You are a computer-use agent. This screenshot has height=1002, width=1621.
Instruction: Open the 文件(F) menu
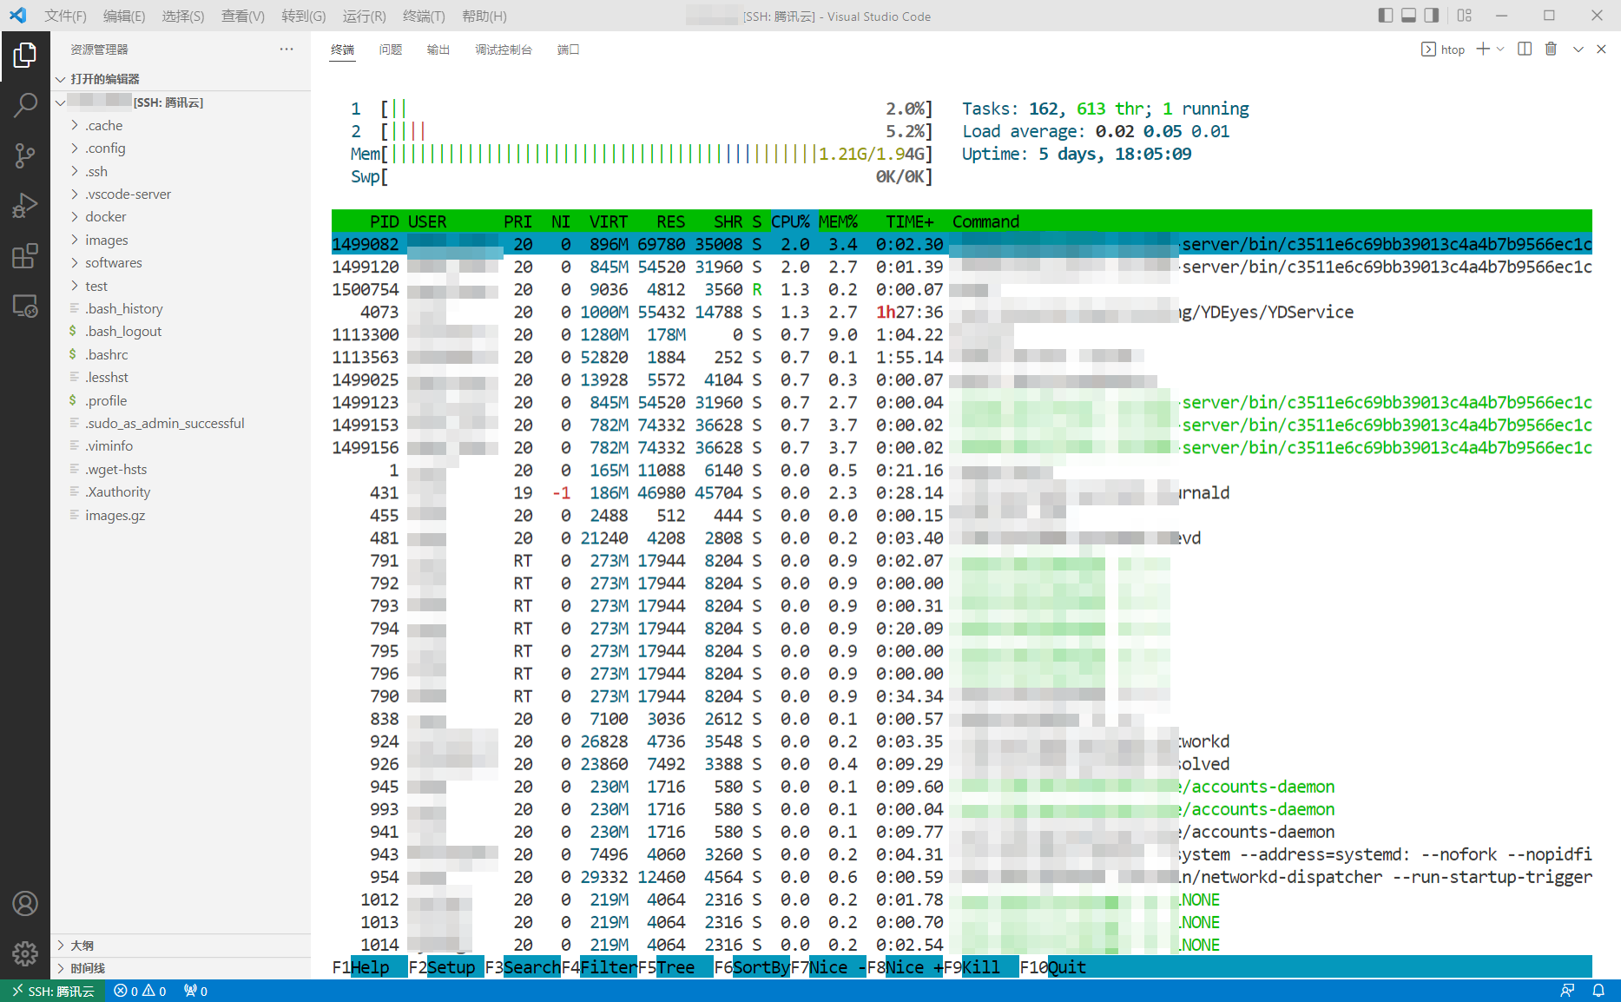pos(66,16)
